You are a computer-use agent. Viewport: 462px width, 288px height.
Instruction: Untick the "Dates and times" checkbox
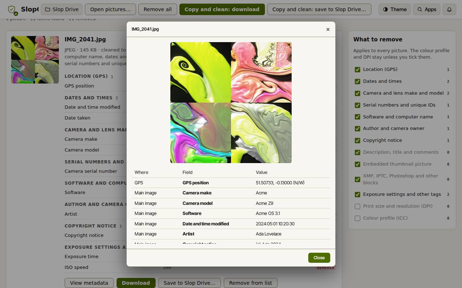(x=357, y=81)
